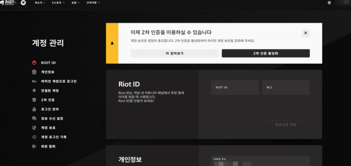The image size is (351, 166).
Task: Go to 2차 인증 sidebar section
Action: (48, 100)
